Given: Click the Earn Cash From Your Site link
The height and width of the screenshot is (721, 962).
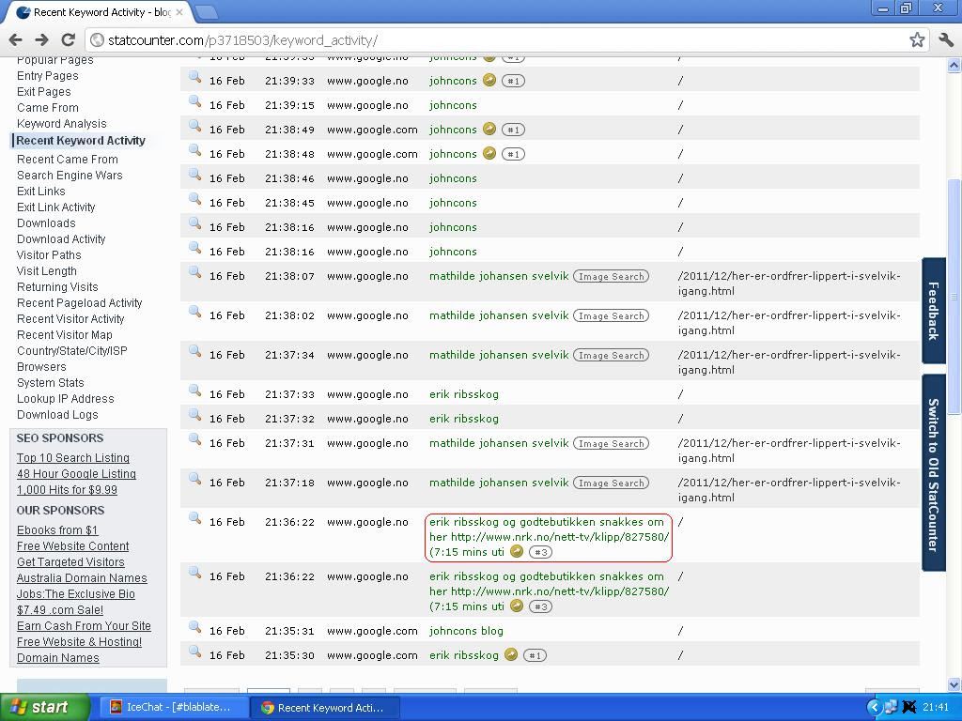Looking at the screenshot, I should click(84, 626).
